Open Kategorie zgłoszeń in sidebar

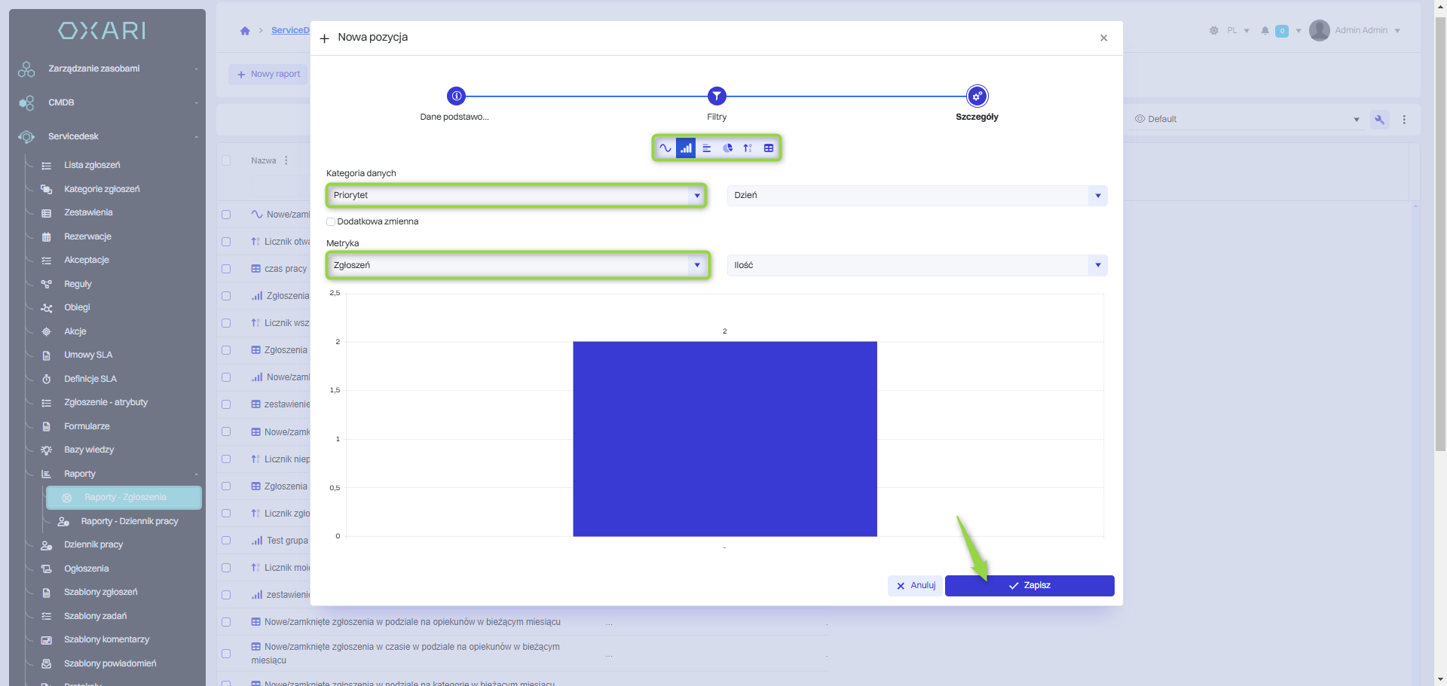[x=102, y=189]
